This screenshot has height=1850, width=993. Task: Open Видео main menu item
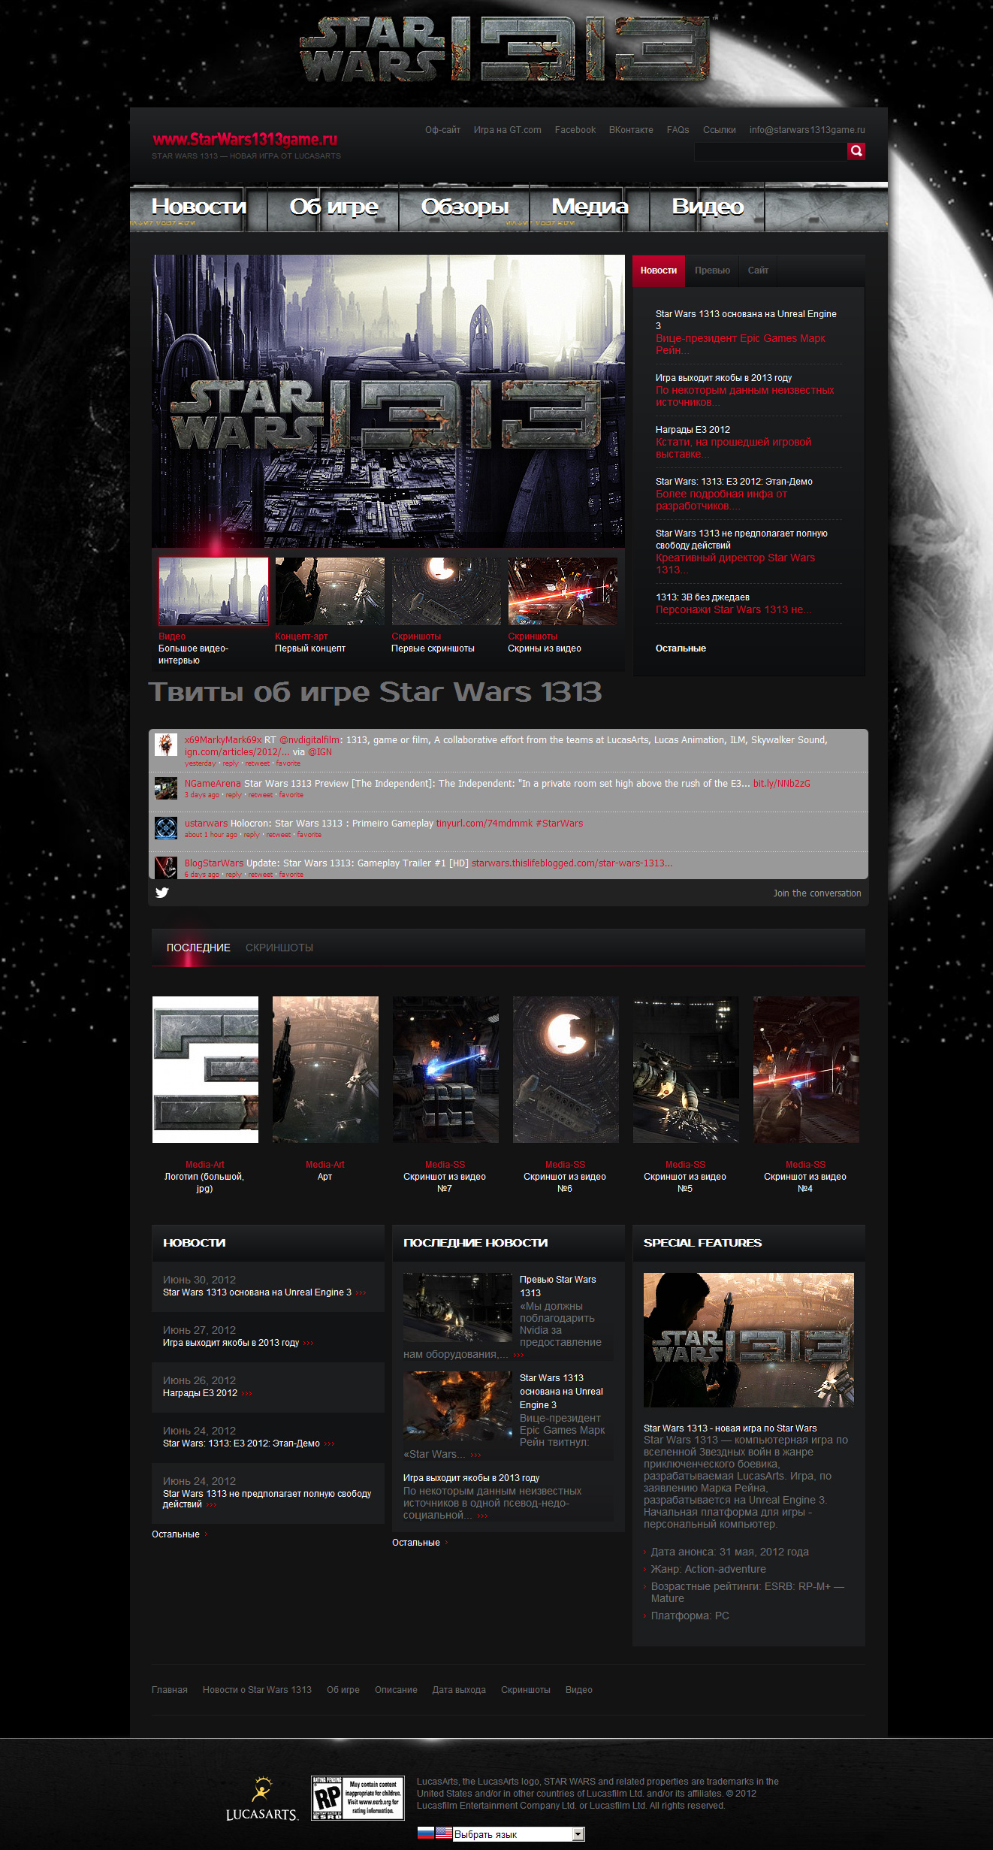707,207
